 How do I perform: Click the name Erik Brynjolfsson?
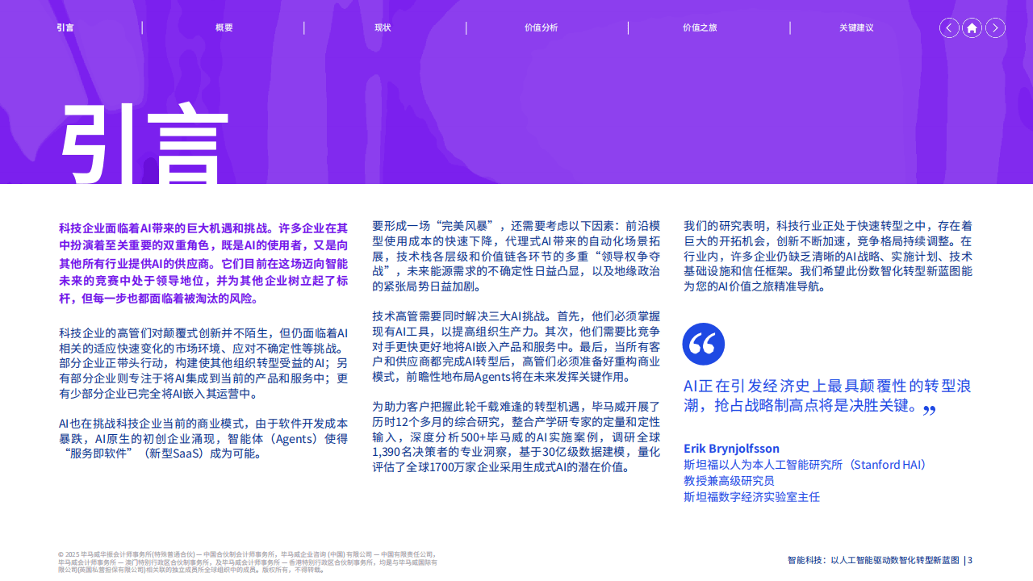(x=731, y=449)
